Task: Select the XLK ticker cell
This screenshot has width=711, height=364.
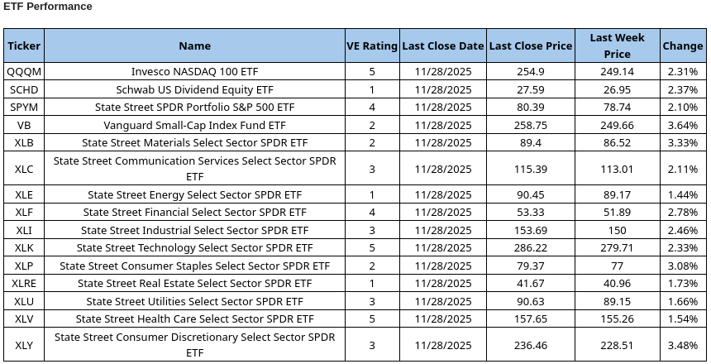Action: tap(24, 247)
